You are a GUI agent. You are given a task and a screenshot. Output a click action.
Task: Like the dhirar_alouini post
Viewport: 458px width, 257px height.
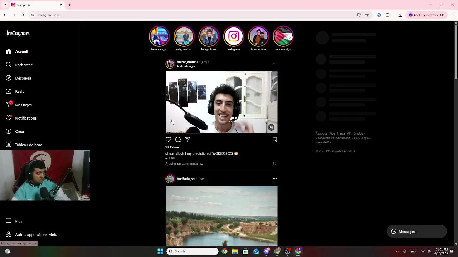tap(168, 140)
